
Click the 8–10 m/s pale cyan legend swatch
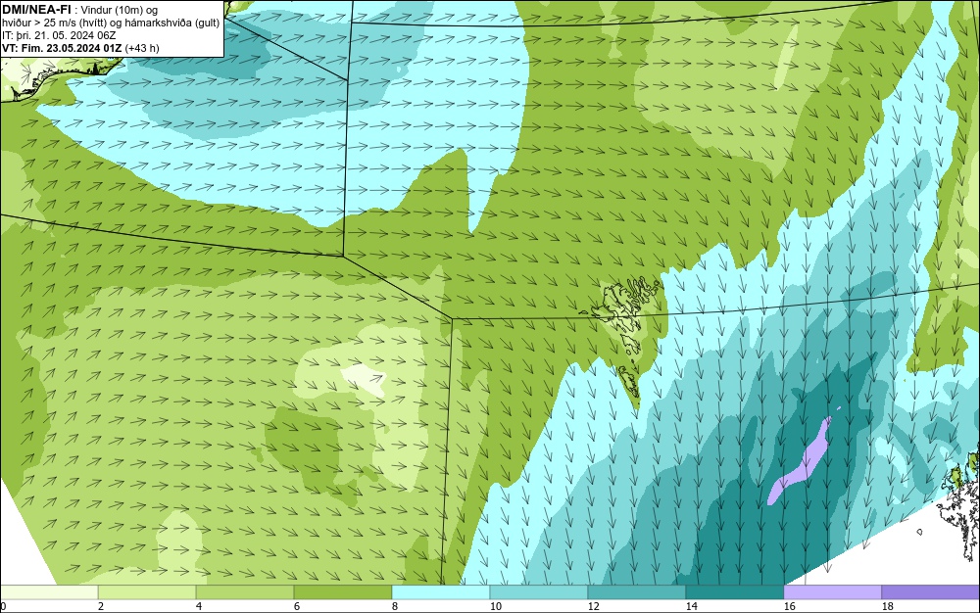pos(441,592)
